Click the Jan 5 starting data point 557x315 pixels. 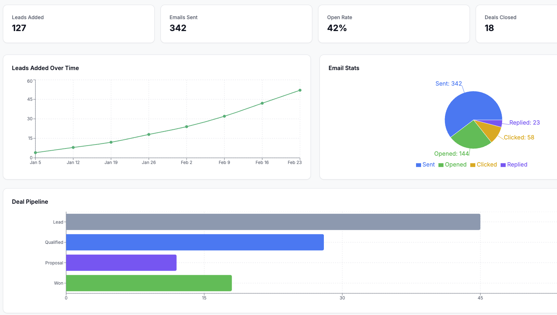(x=35, y=153)
